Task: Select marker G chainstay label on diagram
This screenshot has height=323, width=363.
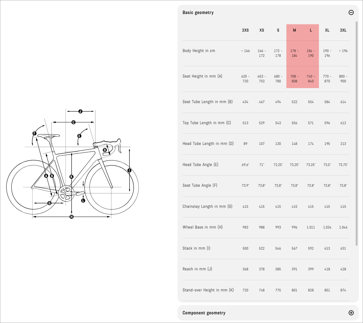Action: tap(49, 203)
